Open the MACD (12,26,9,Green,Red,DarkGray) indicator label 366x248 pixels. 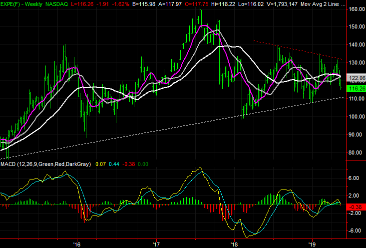pos(46,164)
